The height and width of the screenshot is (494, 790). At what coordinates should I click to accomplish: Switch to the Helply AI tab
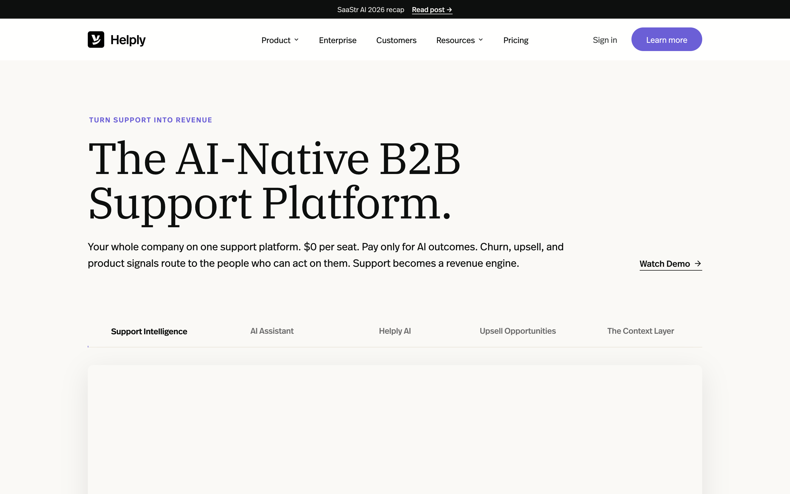click(395, 331)
